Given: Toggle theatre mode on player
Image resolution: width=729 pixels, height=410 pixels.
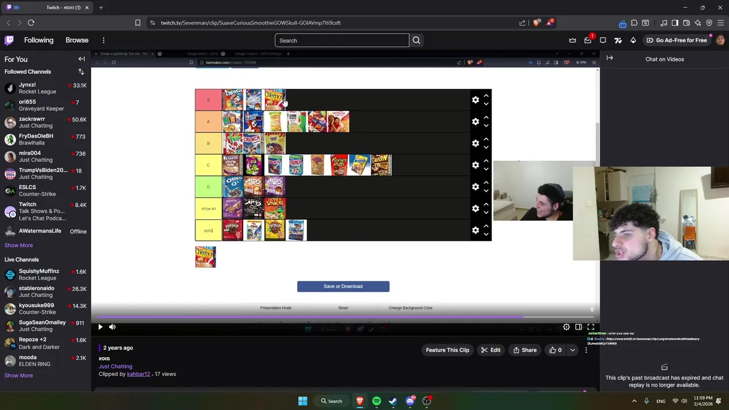Looking at the screenshot, I should (579, 327).
